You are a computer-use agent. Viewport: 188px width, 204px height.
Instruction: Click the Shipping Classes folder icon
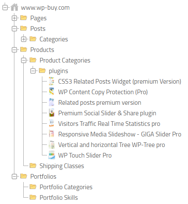point(33,166)
